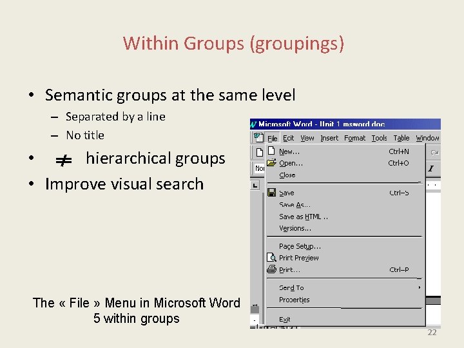Open the Window menu
This screenshot has height=348, width=464.
point(427,138)
